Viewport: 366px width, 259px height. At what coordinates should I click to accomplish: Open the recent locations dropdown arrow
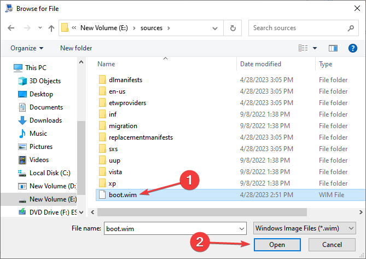pyautogui.click(x=40, y=28)
